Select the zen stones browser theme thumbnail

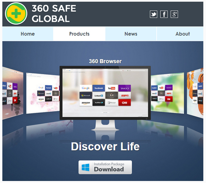[x=13, y=93]
